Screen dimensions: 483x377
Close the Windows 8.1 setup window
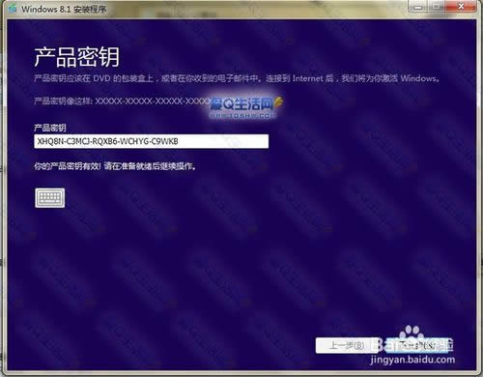461,7
